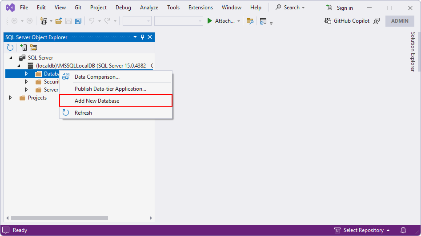Click the status bar output message icon
This screenshot has width=421, height=236.
6,230
